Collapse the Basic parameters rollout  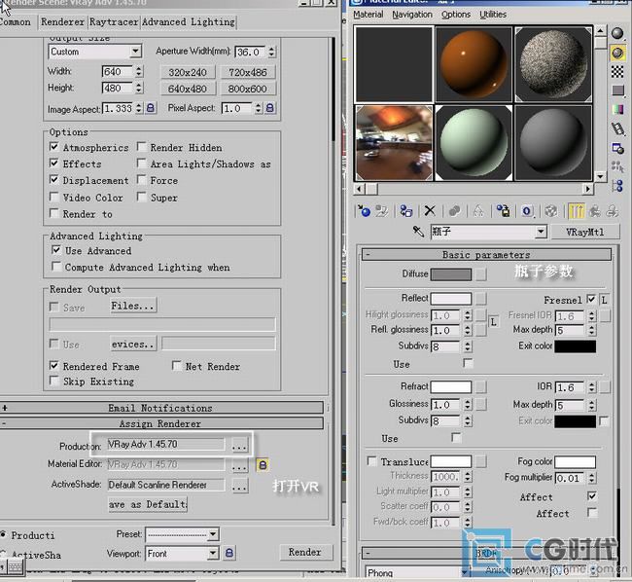(486, 254)
